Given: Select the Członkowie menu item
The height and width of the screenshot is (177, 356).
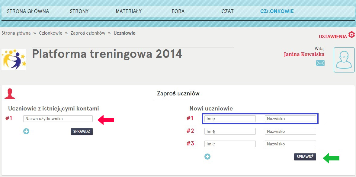Looking at the screenshot, I should click(x=277, y=11).
